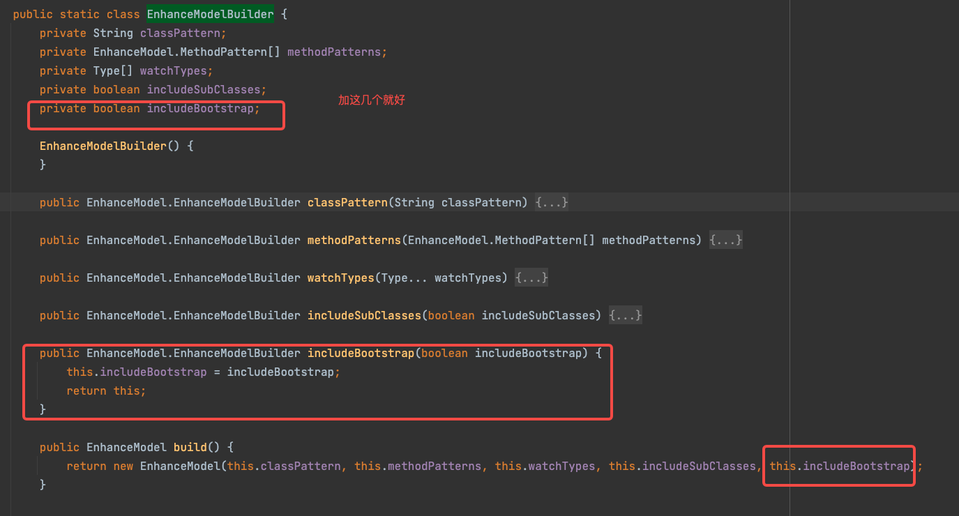Expand the folded classPattern method body
The image size is (959, 516).
[552, 203]
